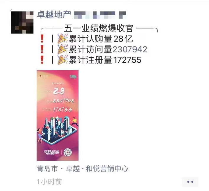Open the pink poster image thumbnail
The height and width of the screenshot is (191, 209).
58,115
